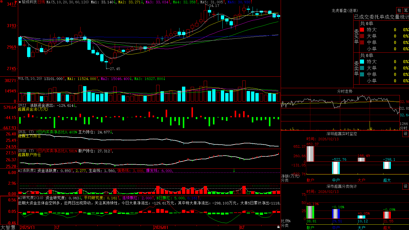The image size is (409, 230).
Task: Click the cyan 大户 10.12 bar in 分类统计
Action: [361, 217]
